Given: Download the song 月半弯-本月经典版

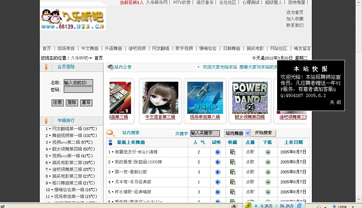Looking at the screenshot, I should pyautogui.click(x=268, y=182).
